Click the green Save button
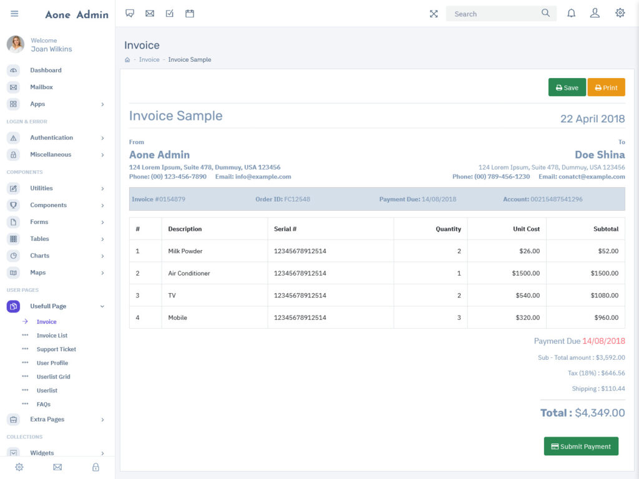This screenshot has height=479, width=639. pos(567,87)
